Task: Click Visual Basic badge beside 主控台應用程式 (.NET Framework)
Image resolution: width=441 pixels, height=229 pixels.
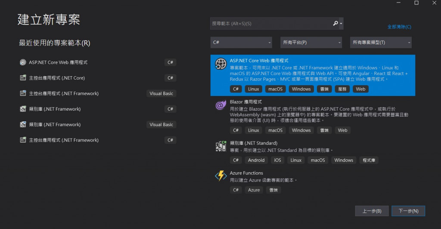Action: coord(161,93)
